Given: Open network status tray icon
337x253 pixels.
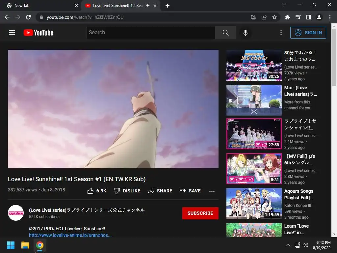Looking at the screenshot, I should point(298,245).
